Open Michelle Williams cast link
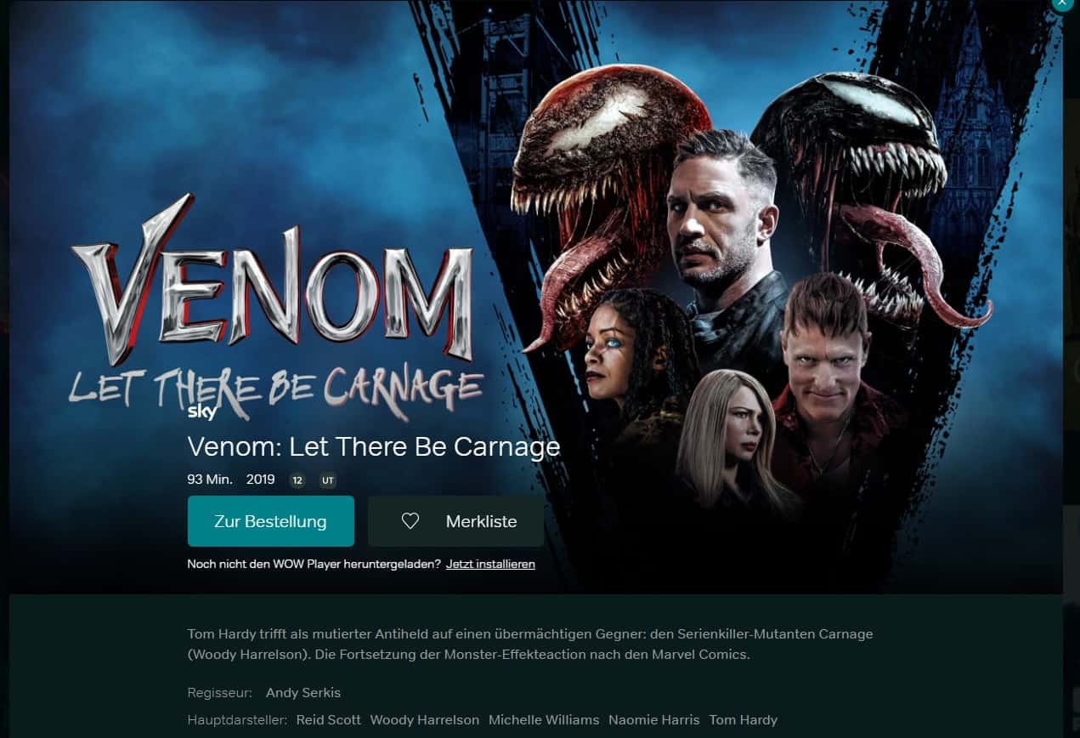This screenshot has width=1080, height=738. tap(544, 719)
